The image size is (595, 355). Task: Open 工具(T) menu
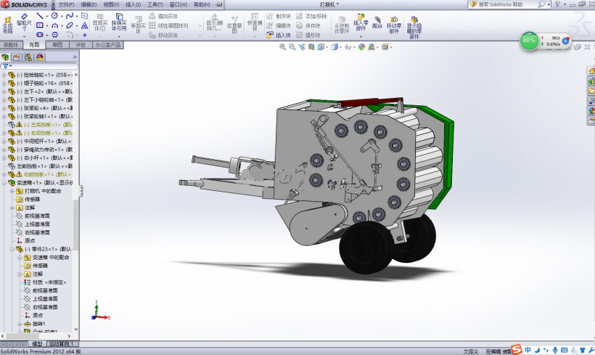tap(155, 4)
